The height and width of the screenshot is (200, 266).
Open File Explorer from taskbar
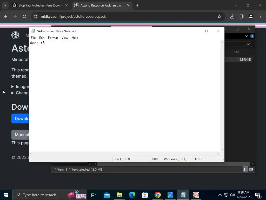click(119, 195)
